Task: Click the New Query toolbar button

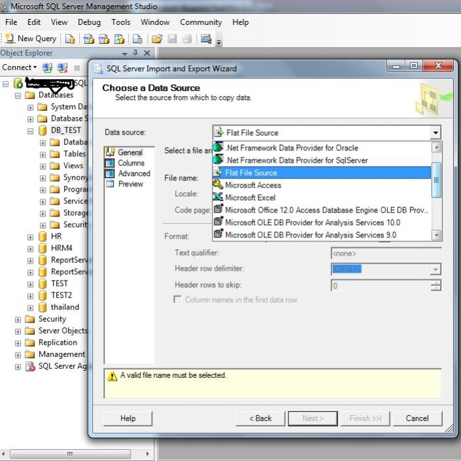Action: click(x=31, y=39)
